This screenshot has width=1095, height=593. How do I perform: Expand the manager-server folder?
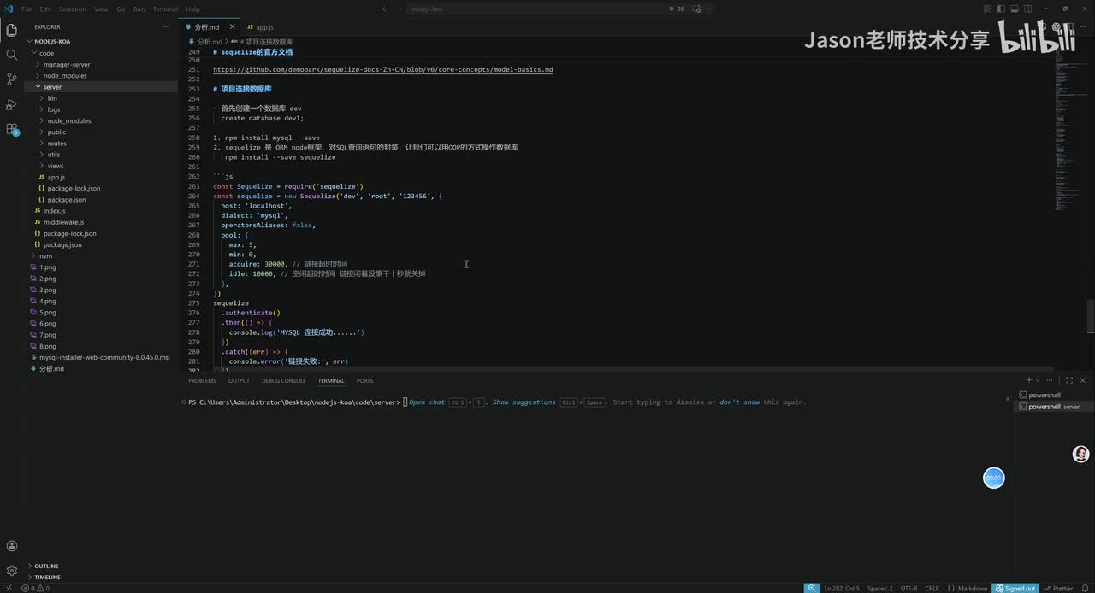click(101, 64)
